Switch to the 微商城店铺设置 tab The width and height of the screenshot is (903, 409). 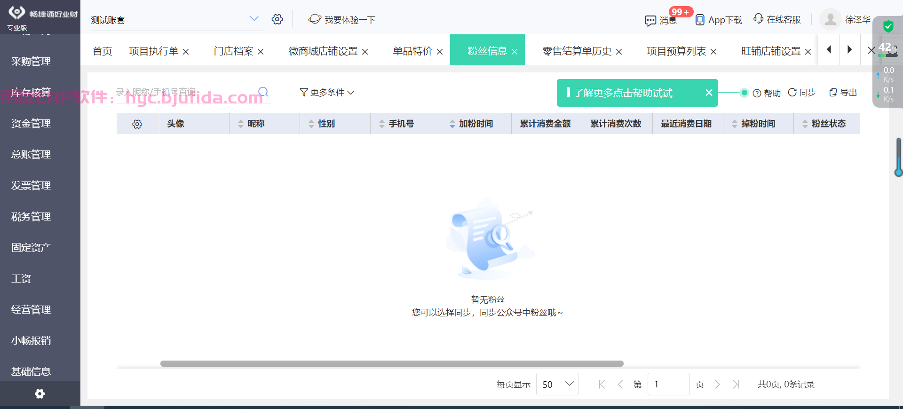coord(323,51)
